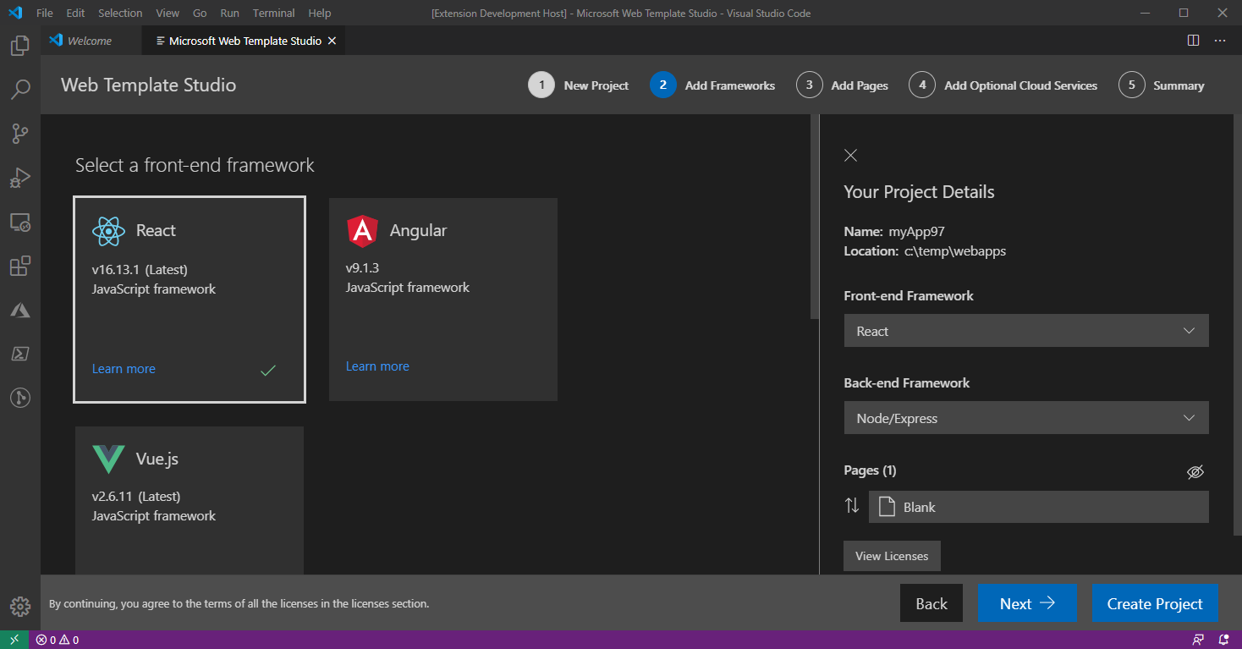Select the Blank page entry field
This screenshot has width=1242, height=649.
click(1039, 507)
